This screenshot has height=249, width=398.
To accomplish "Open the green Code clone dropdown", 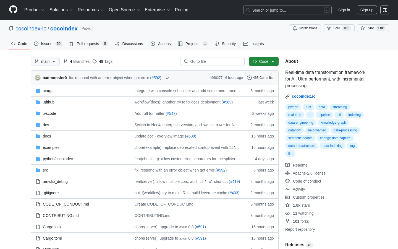I will (x=264, y=61).
